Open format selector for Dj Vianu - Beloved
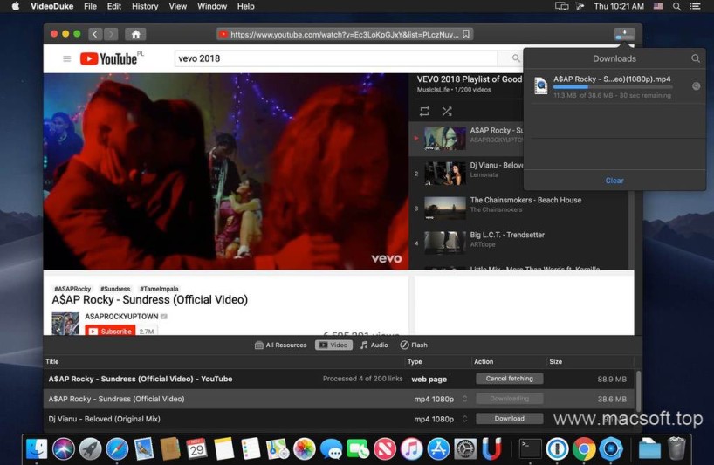Screen dimensions: 714x465 point(464,419)
